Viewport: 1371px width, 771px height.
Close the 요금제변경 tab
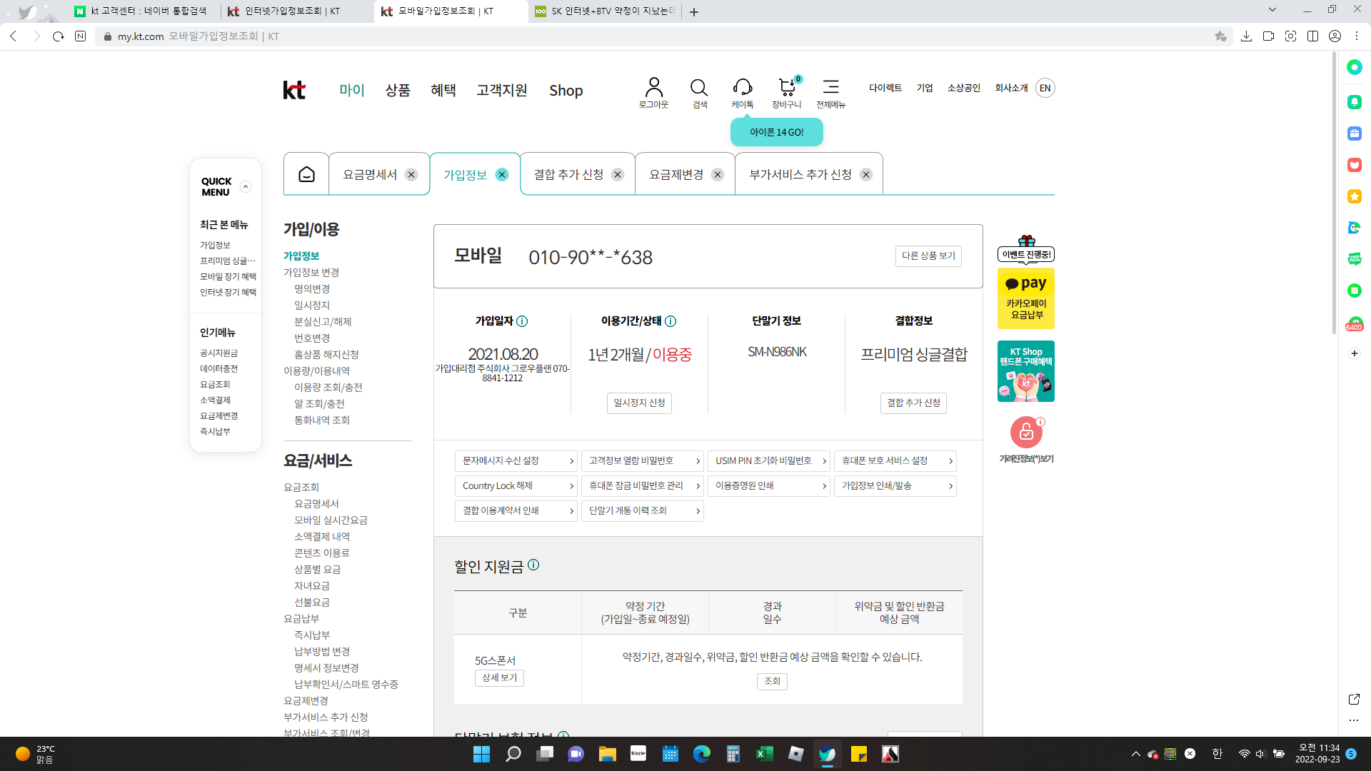tap(718, 175)
